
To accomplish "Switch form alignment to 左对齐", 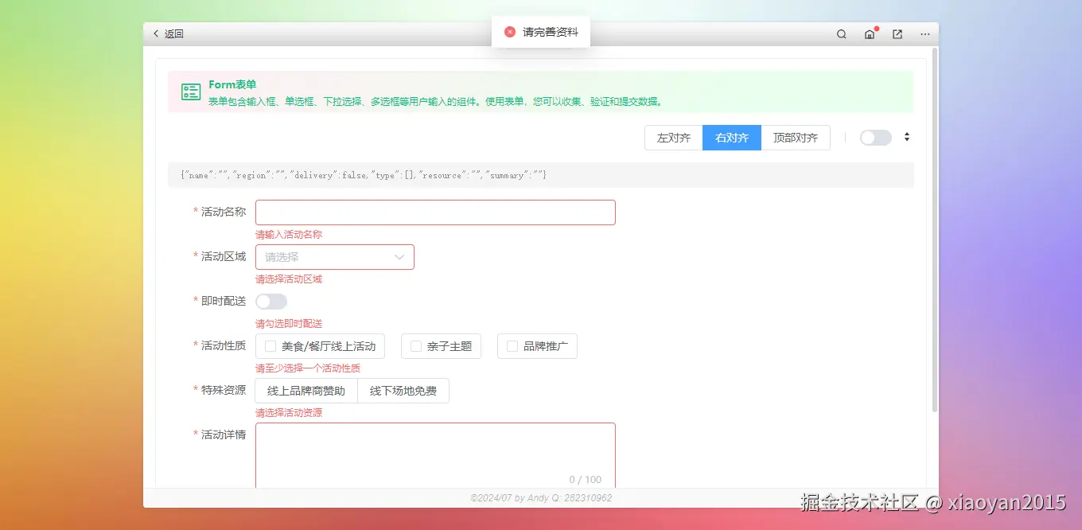I will [672, 137].
